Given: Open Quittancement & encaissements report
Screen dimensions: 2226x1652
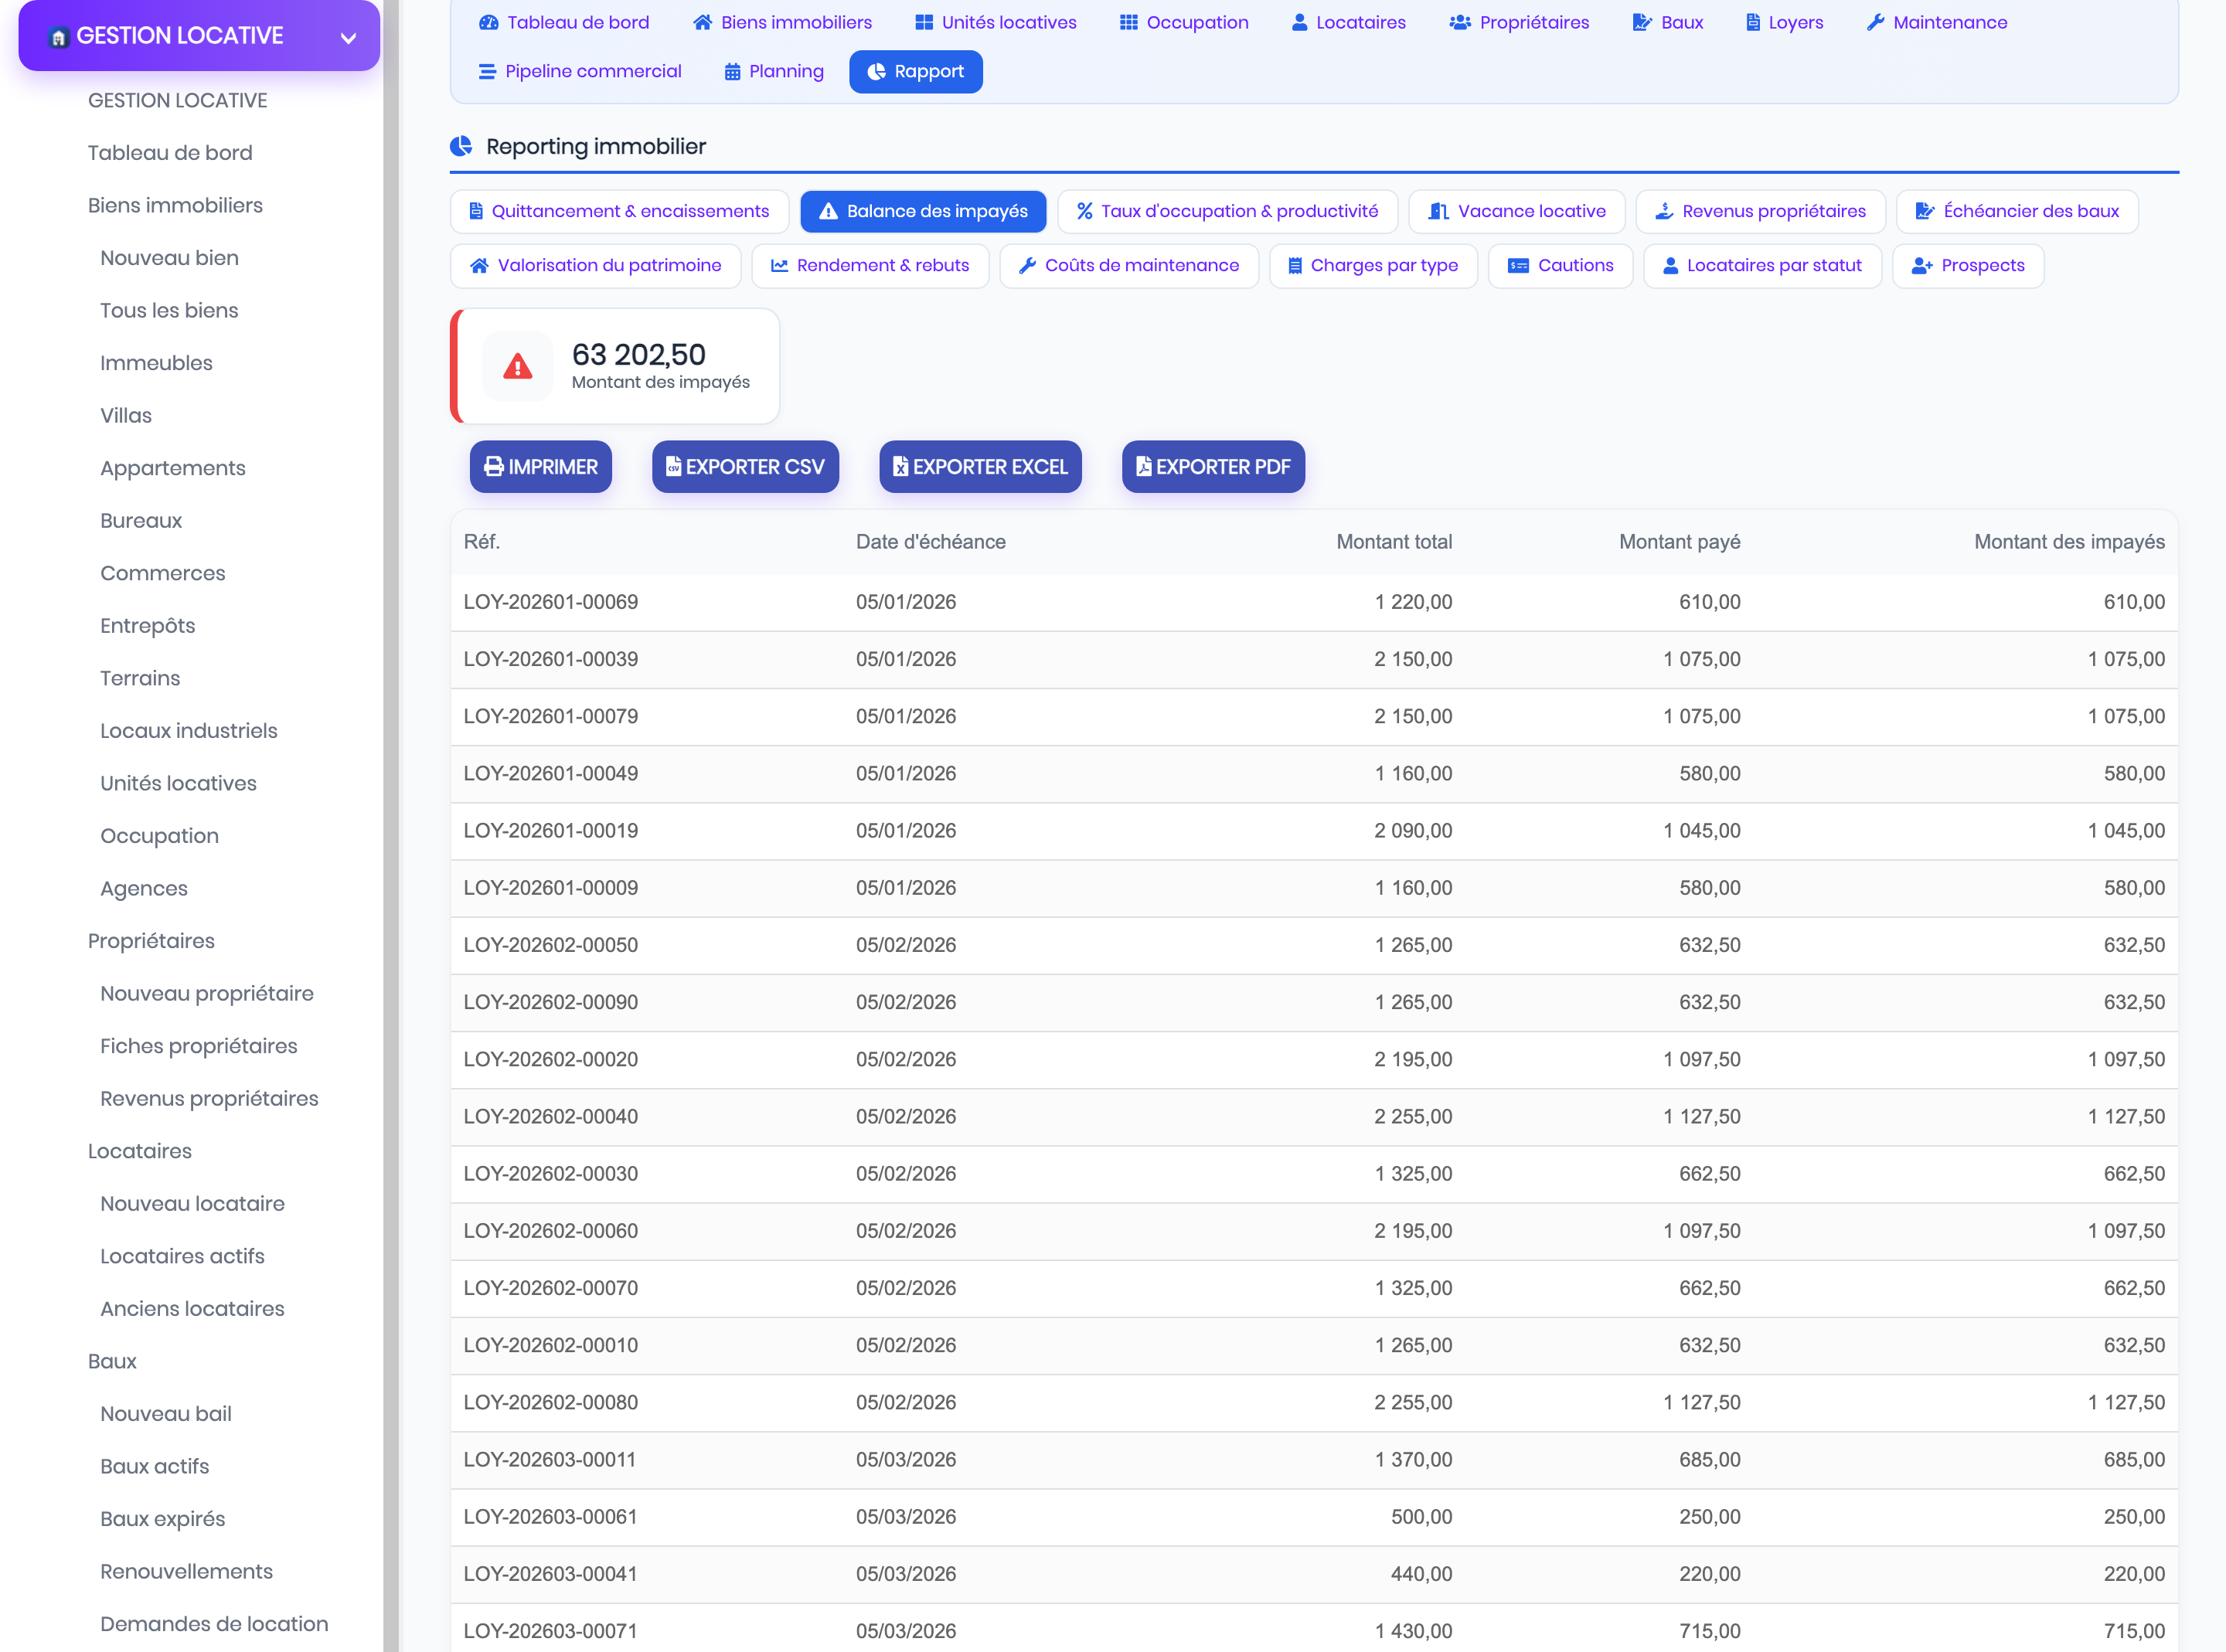Looking at the screenshot, I should click(x=619, y=211).
